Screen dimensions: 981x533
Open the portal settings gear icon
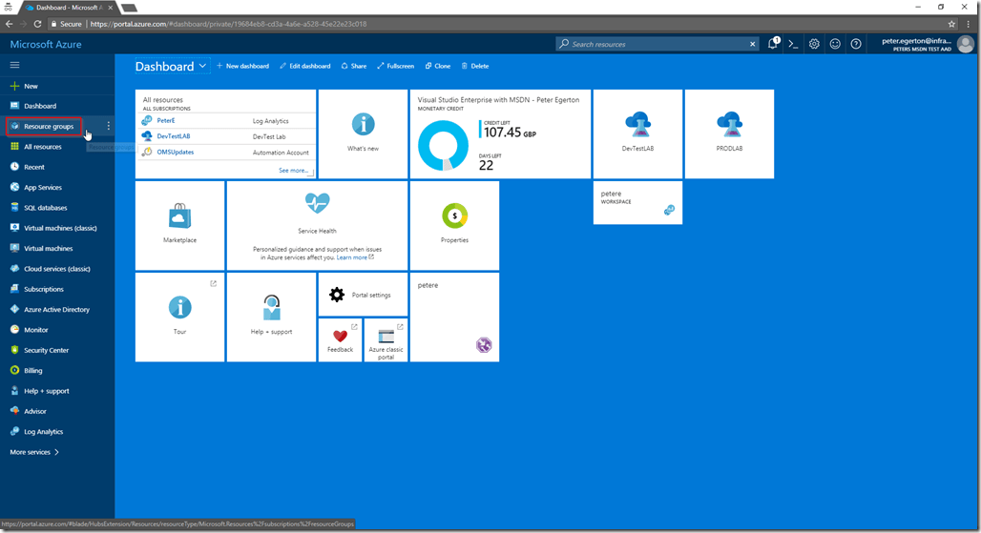point(814,44)
